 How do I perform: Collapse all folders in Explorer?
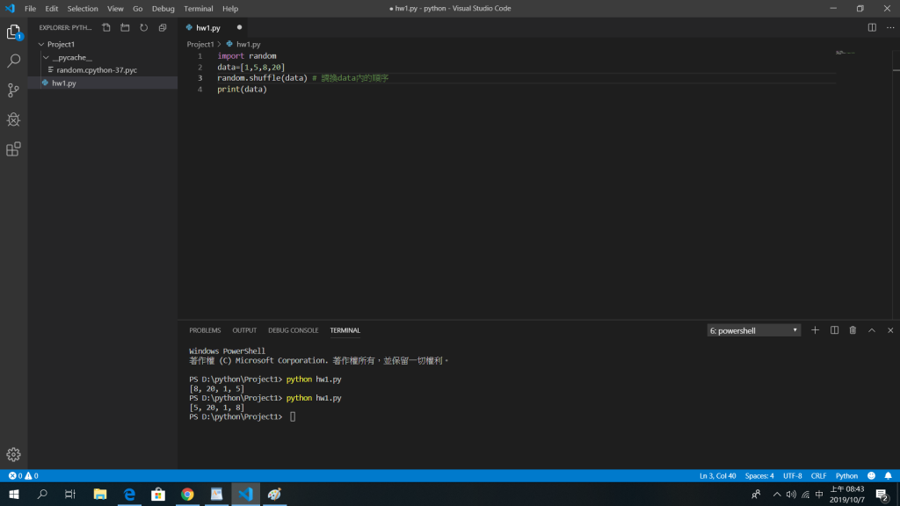(163, 27)
